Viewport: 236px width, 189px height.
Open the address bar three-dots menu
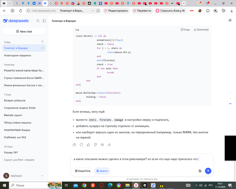click(93, 11)
